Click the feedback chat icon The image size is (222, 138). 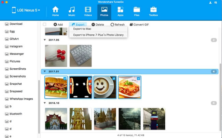tap(216, 2)
